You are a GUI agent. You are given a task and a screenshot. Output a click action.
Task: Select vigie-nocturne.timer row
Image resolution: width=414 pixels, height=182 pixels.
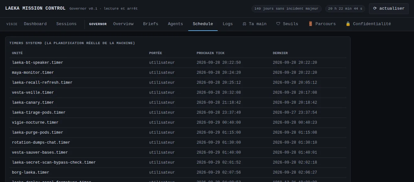pos(178,123)
